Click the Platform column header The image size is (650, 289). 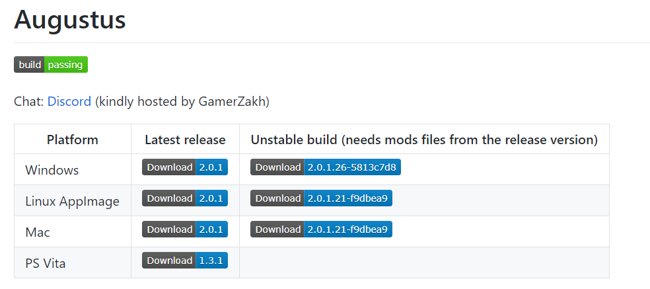coord(73,140)
